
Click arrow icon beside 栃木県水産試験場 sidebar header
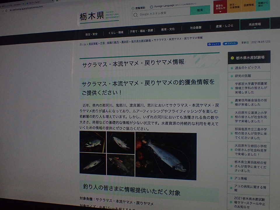[232, 58]
